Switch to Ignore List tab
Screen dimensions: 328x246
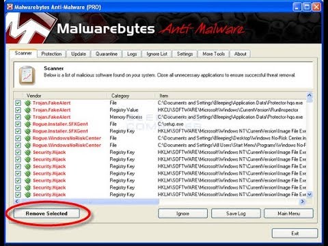(156, 54)
